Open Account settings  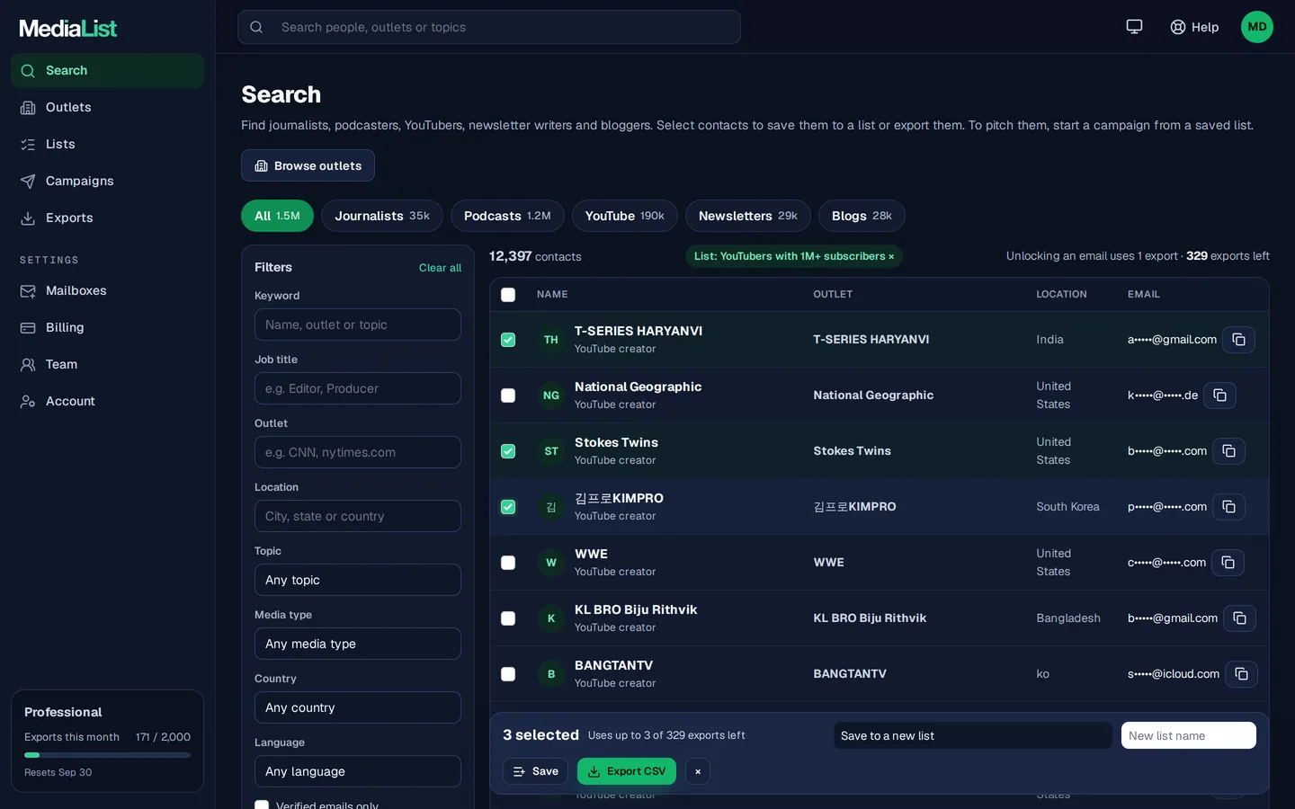[x=107, y=401]
